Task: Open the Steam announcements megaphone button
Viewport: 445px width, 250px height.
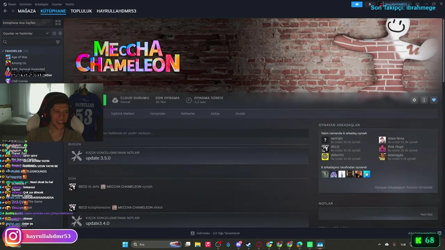Action: [x=357, y=4]
